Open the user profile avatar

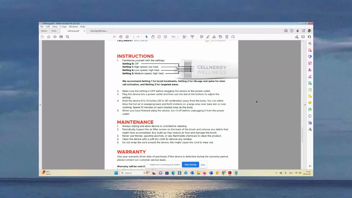coord(309,31)
